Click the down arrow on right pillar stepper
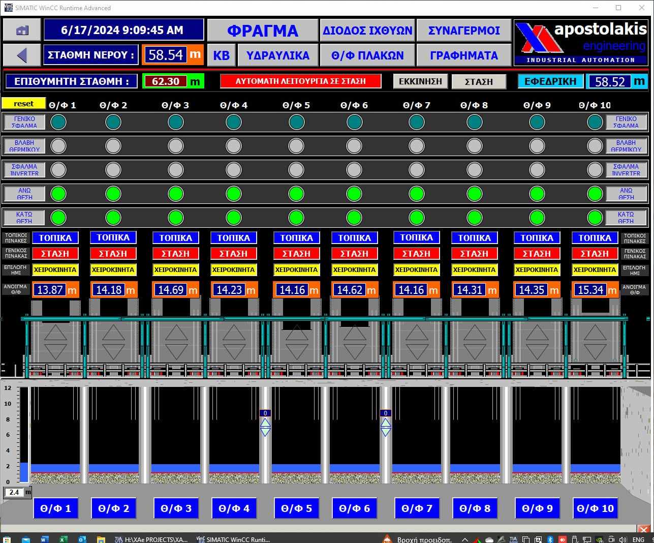The image size is (654, 543). pyautogui.click(x=386, y=432)
